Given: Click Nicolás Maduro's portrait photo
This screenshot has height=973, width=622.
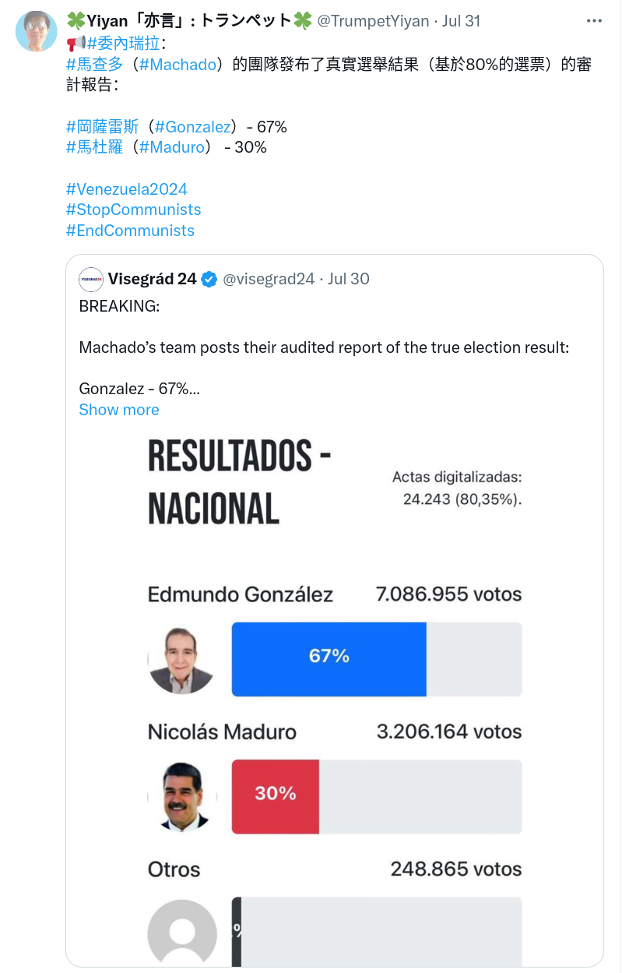Looking at the screenshot, I should click(182, 797).
